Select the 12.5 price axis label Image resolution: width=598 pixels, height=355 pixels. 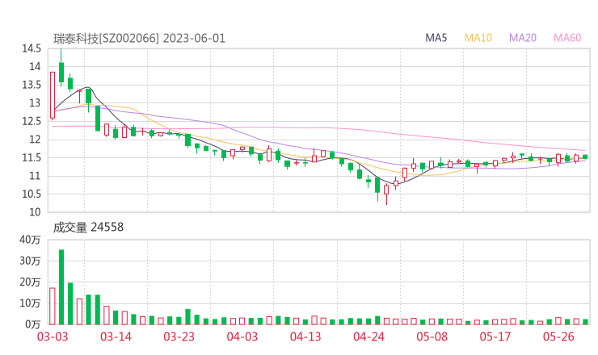32,122
